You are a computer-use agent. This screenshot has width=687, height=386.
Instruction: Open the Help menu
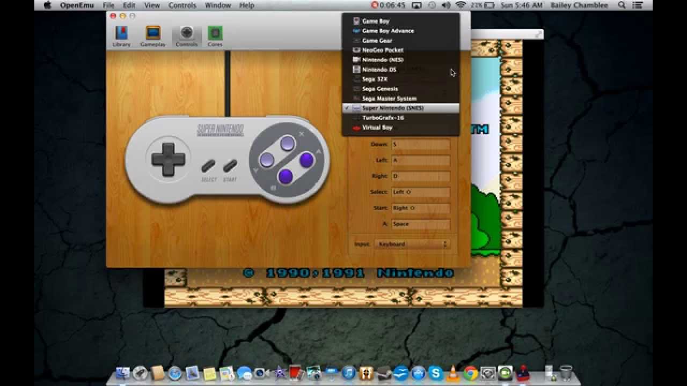247,5
